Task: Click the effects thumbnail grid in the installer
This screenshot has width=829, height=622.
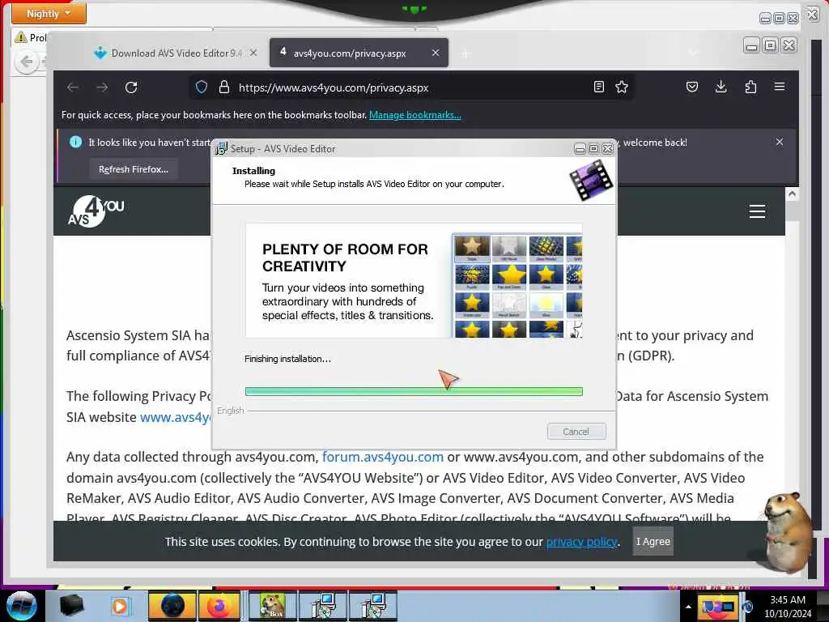Action: pos(517,286)
